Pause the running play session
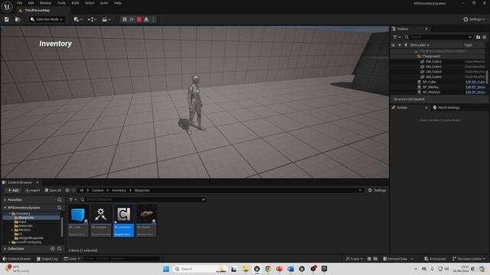 125,19
